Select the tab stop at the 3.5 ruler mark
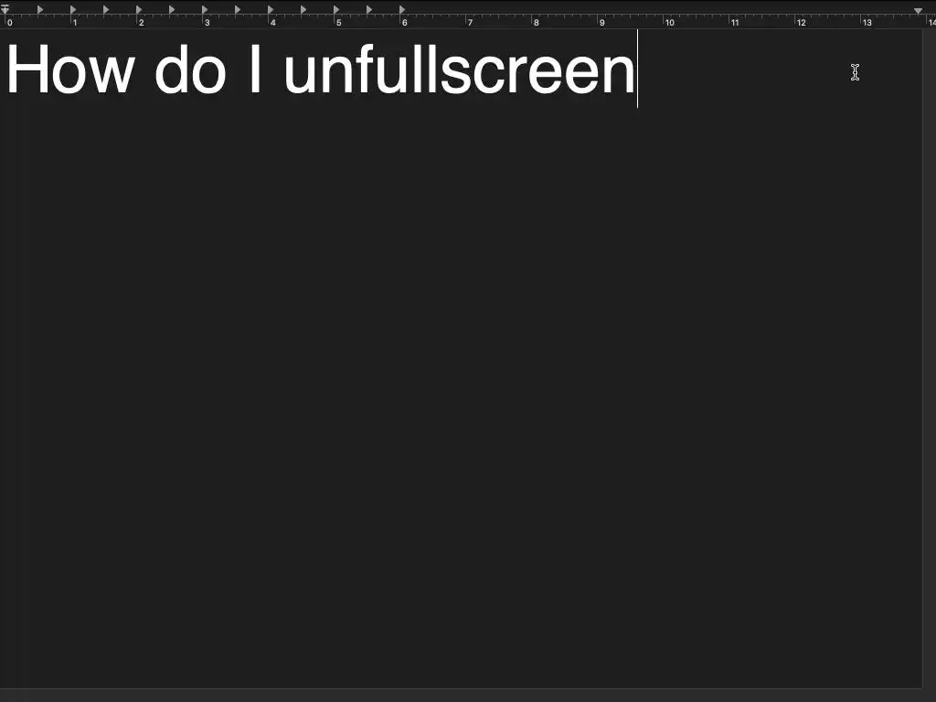 [237, 9]
